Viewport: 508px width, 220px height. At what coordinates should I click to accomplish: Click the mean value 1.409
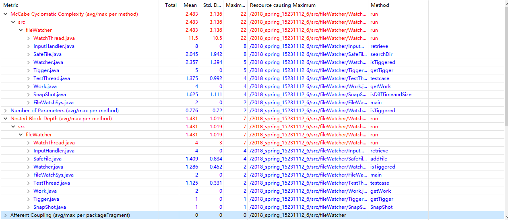[x=192, y=159]
